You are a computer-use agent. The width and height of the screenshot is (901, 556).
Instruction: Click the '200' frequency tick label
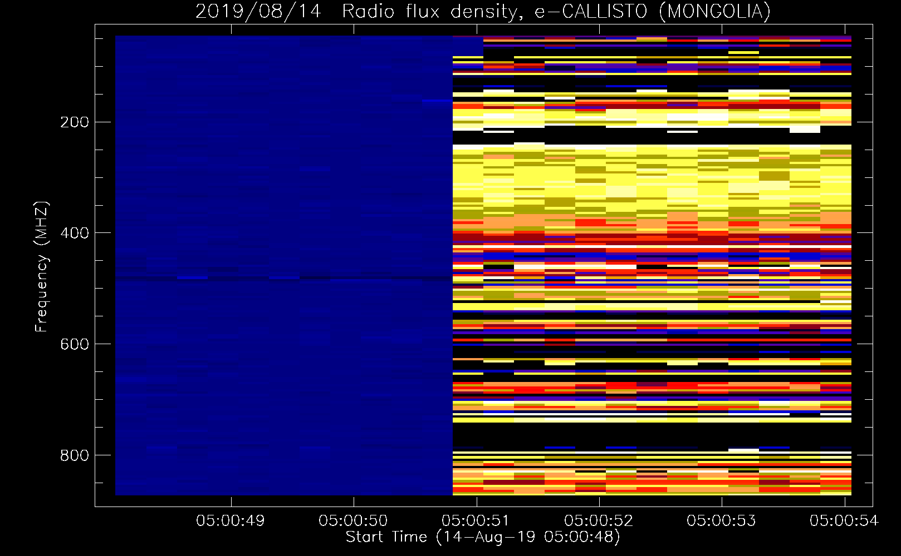[x=75, y=122]
